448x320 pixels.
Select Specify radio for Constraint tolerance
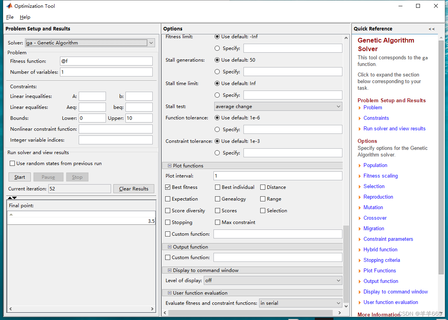click(x=217, y=153)
